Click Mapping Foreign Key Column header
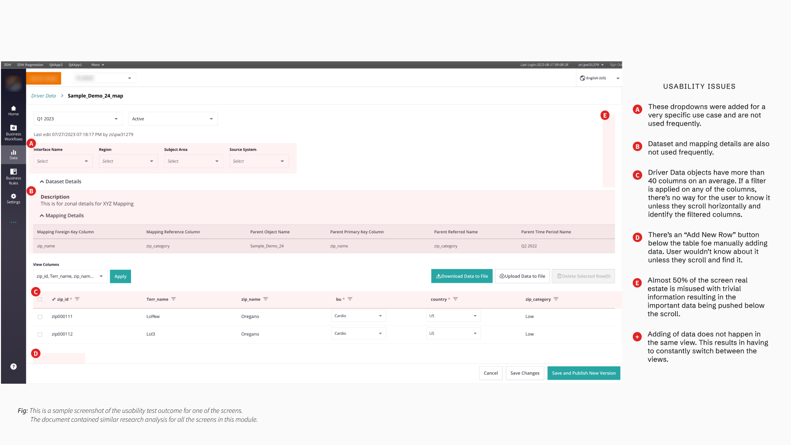This screenshot has height=445, width=791. [65, 232]
